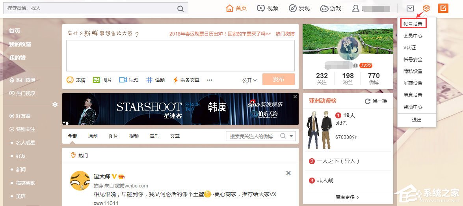
Task: Expand the 公开 visibility dropdown
Action: pos(249,80)
